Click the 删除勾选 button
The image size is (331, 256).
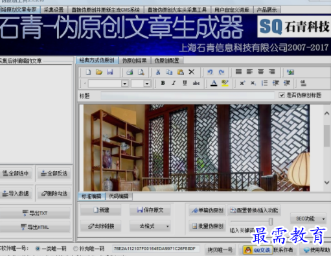coord(54,194)
